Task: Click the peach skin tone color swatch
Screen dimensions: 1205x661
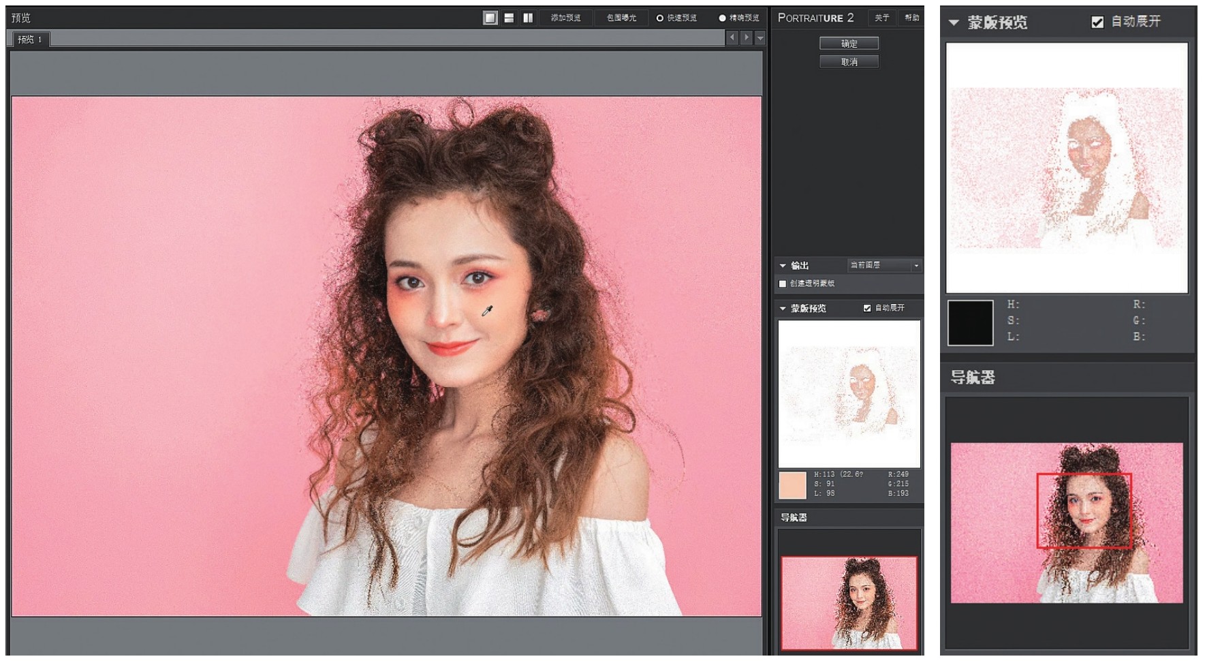Action: point(792,485)
